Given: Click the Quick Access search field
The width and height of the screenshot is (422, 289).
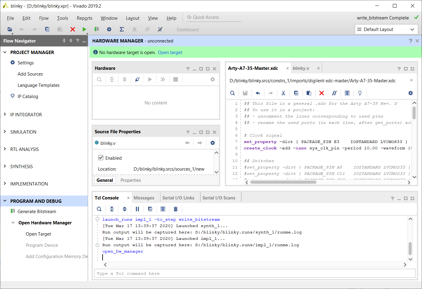Looking at the screenshot, I should tap(214, 17).
